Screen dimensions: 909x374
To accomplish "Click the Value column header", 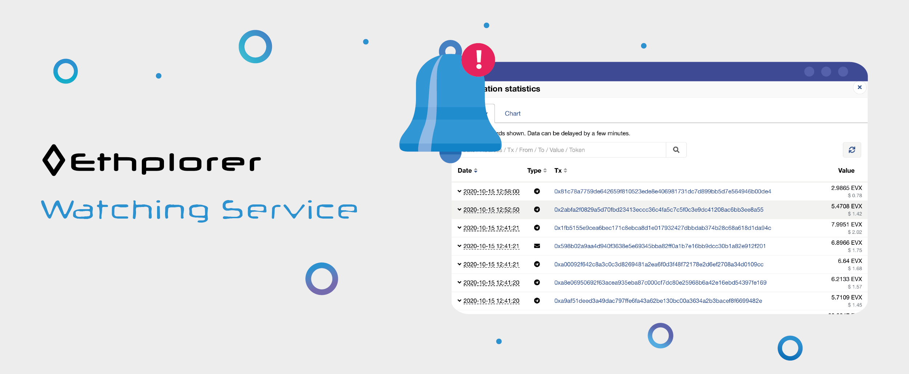I will coord(846,171).
